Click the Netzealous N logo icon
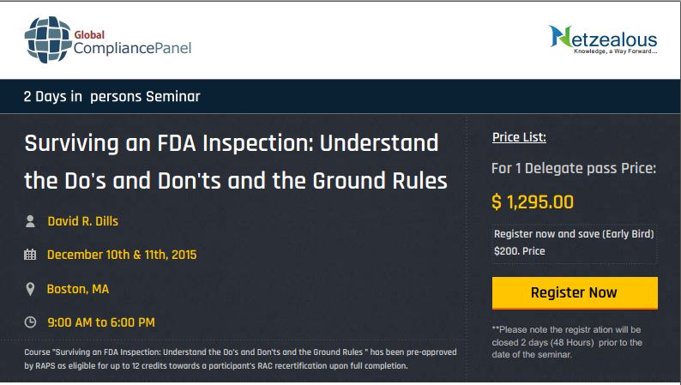Viewport: 681px width, 385px height. tap(560, 37)
